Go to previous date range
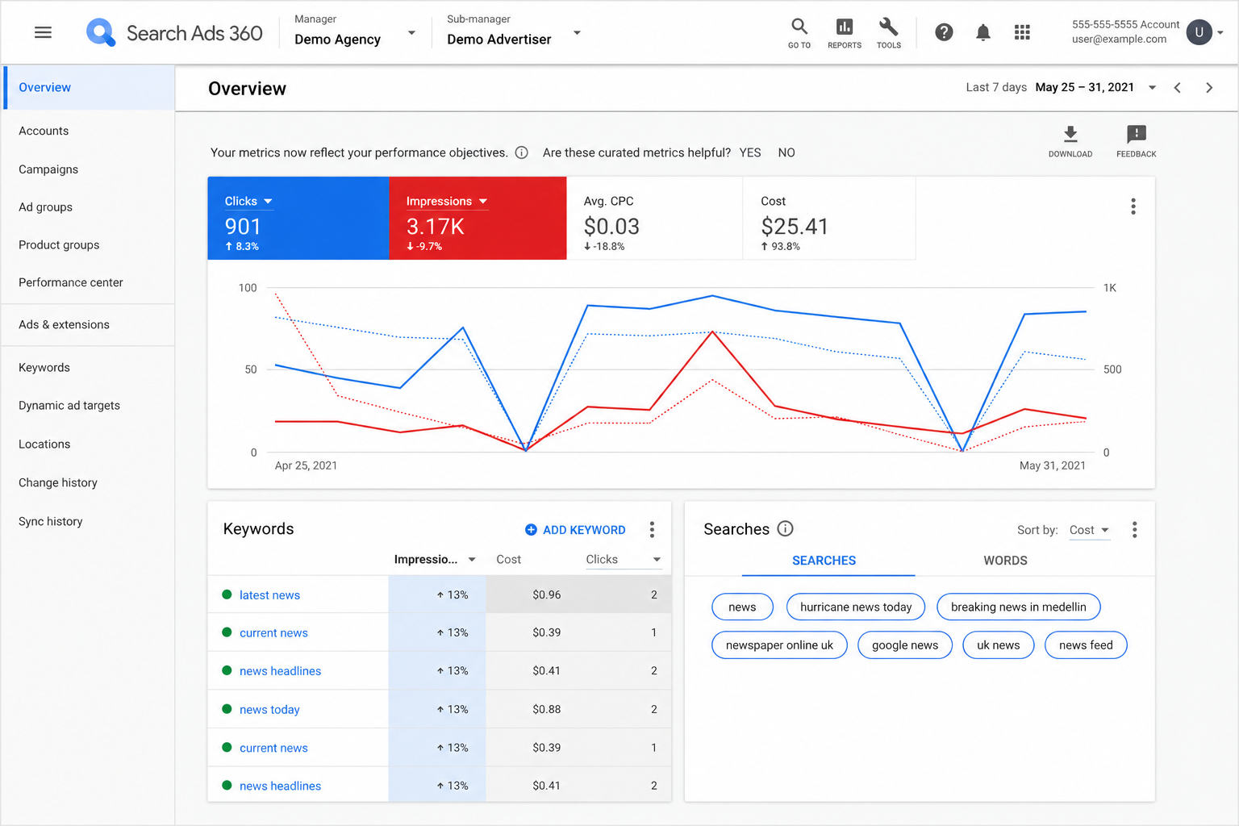The width and height of the screenshot is (1239, 826). 1177,88
